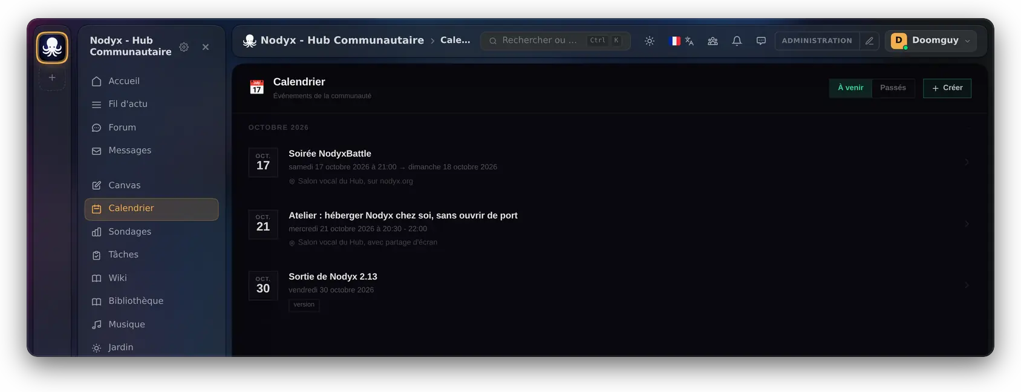Add a new hub with plus button
This screenshot has width=1021, height=392.
tap(52, 77)
